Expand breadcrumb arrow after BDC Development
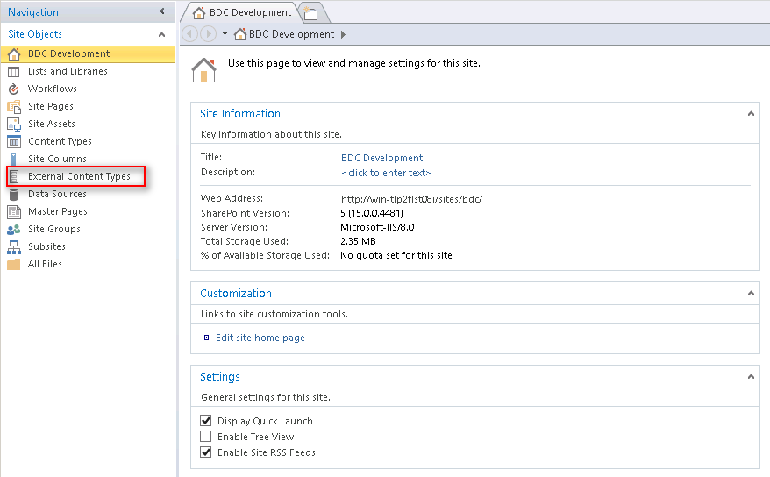 [x=343, y=34]
